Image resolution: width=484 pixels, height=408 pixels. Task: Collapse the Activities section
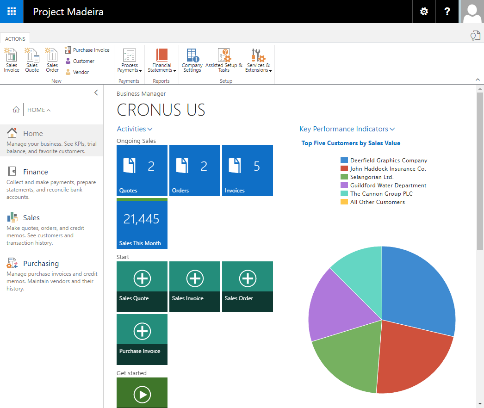[135, 129]
